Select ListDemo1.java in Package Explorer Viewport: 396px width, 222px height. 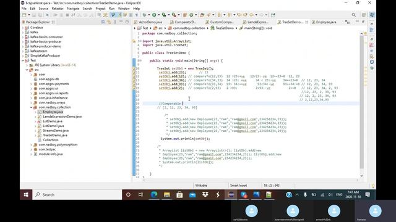point(53,126)
